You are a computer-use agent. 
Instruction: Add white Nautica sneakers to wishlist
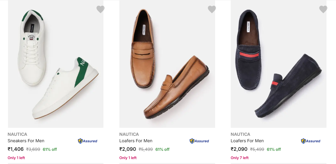(x=100, y=10)
